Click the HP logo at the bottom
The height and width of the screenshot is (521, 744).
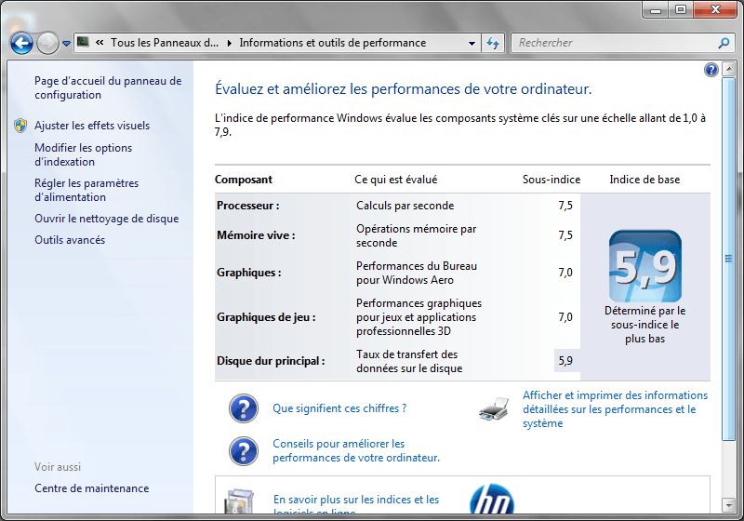492,501
